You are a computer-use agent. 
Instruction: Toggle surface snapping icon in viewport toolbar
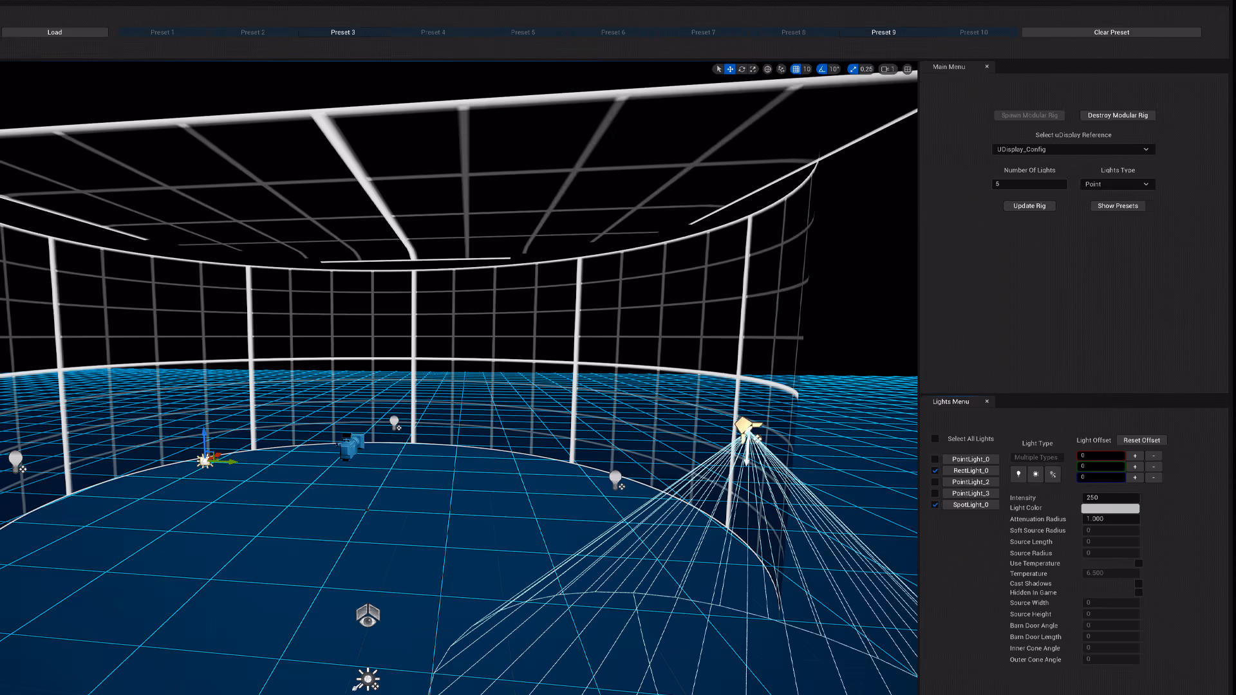coord(781,69)
